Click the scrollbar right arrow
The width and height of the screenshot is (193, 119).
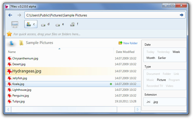click(137, 109)
